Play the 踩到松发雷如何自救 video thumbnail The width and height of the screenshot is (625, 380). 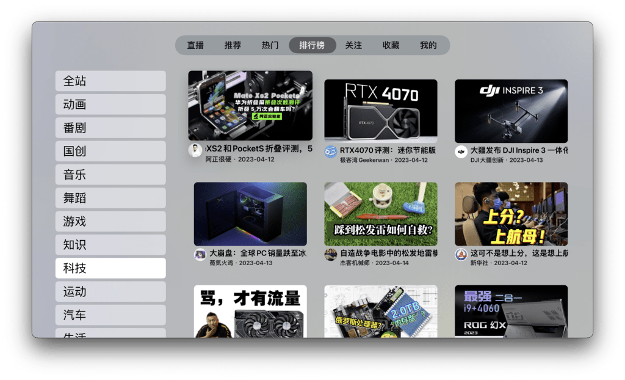(381, 214)
